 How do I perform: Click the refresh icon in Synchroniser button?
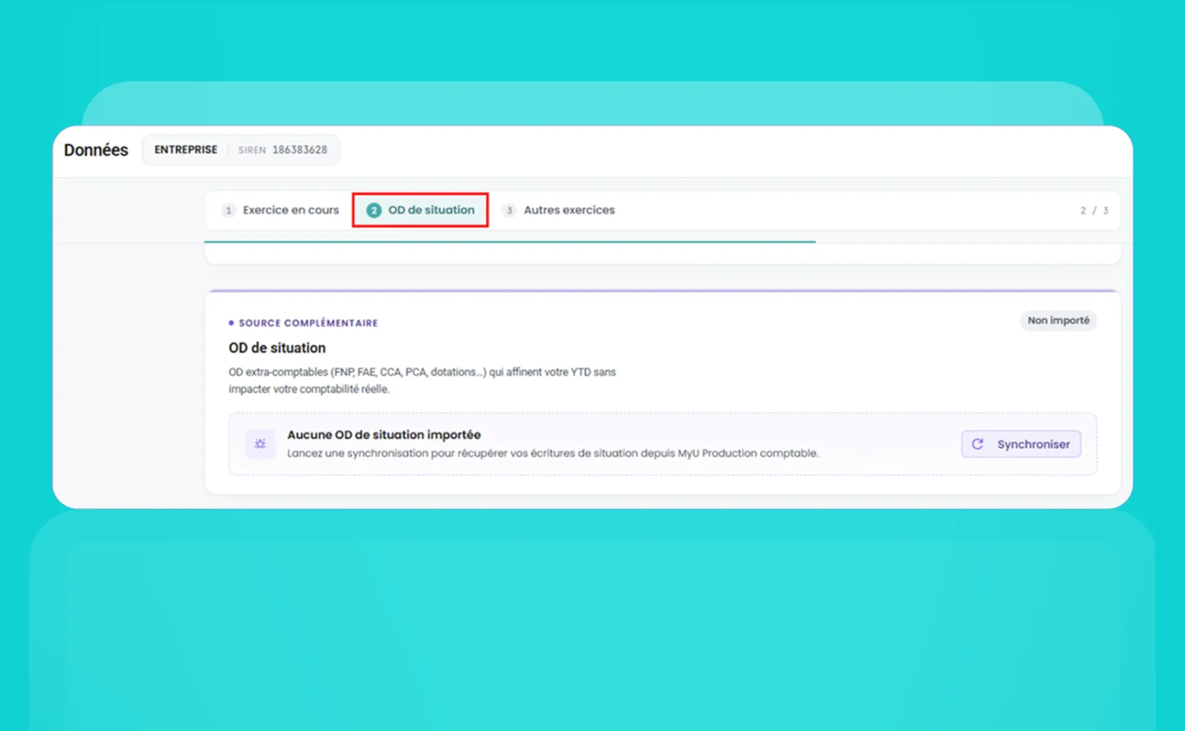point(977,444)
